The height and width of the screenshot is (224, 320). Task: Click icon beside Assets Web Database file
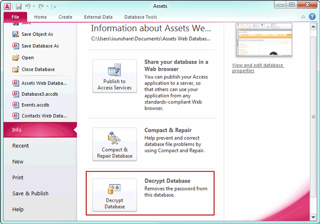(x=16, y=83)
